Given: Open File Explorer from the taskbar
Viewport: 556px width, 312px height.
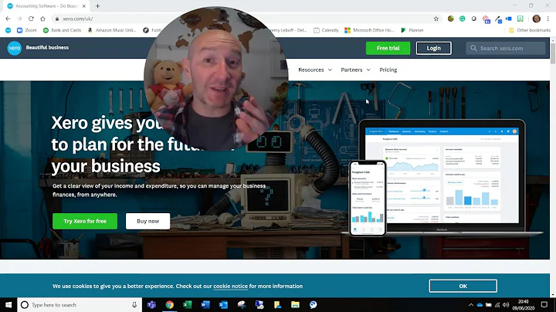Looking at the screenshot, I should tap(295, 304).
